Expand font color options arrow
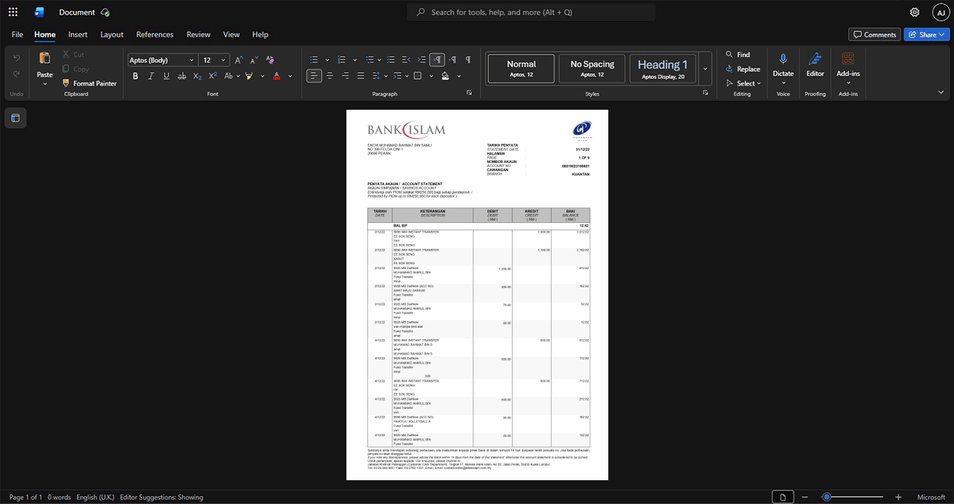 290,75
